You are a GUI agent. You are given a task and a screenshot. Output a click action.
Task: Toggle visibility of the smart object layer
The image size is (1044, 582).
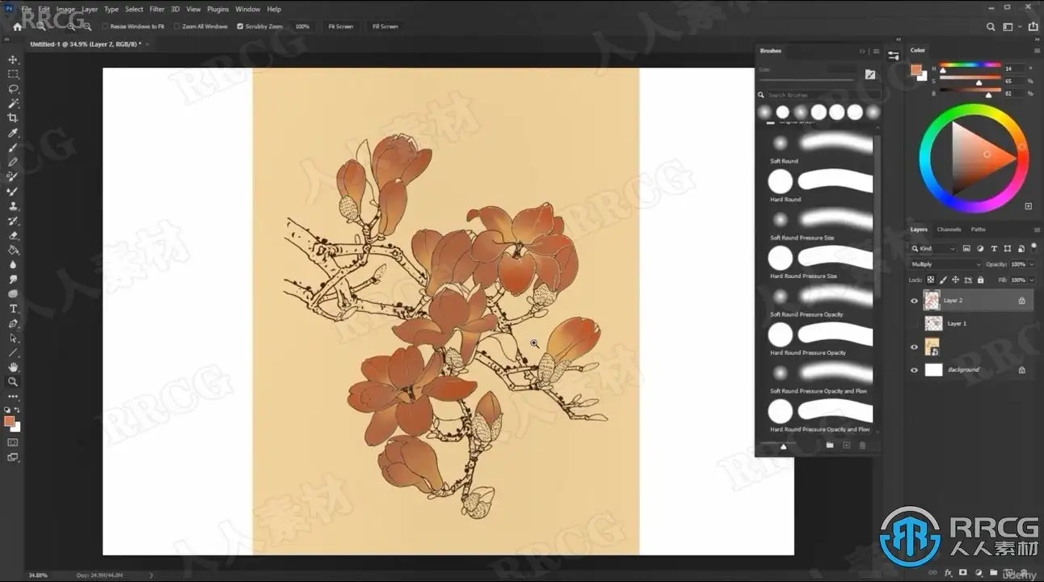coord(914,347)
